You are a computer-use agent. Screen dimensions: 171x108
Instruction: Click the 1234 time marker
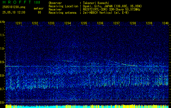click(x=68, y=23)
